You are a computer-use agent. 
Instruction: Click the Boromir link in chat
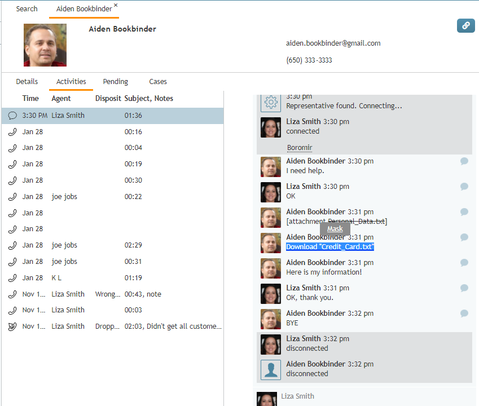pos(300,148)
